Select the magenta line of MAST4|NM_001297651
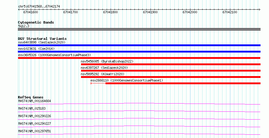This screenshot has width=269, height=138. pyautogui.click(x=139, y=134)
